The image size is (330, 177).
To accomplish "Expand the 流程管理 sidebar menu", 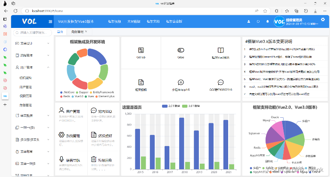I will point(32,55).
